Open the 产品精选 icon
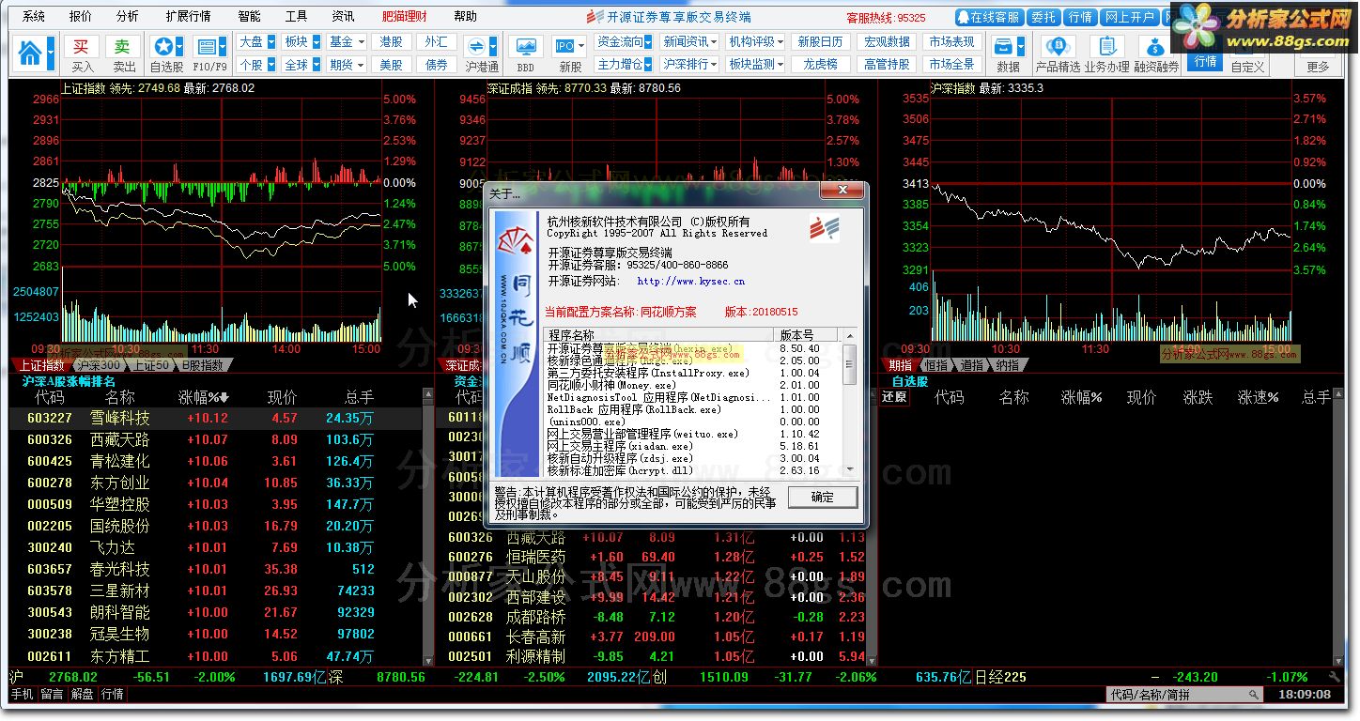 pos(1059,47)
